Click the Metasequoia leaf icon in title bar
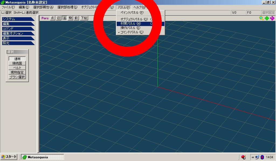The width and height of the screenshot is (276, 161). [x=2, y=2]
